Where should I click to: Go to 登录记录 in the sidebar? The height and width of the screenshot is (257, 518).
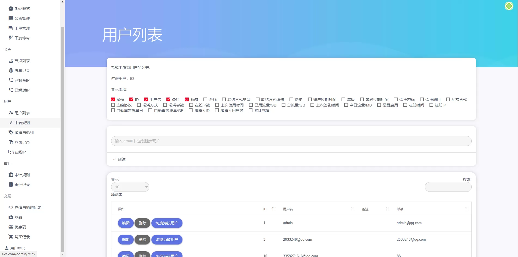pyautogui.click(x=22, y=142)
